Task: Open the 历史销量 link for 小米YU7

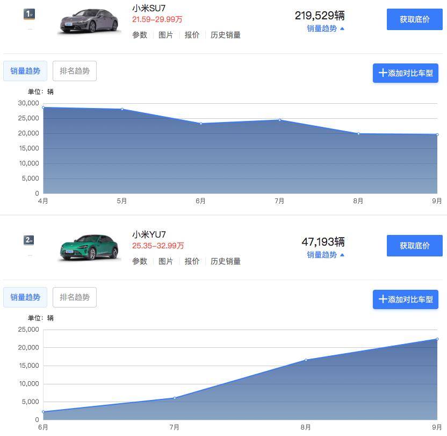Action: pyautogui.click(x=227, y=261)
